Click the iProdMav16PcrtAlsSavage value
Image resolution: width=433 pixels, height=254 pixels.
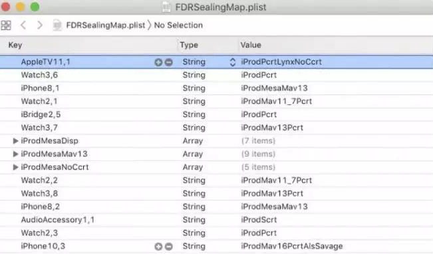point(291,246)
